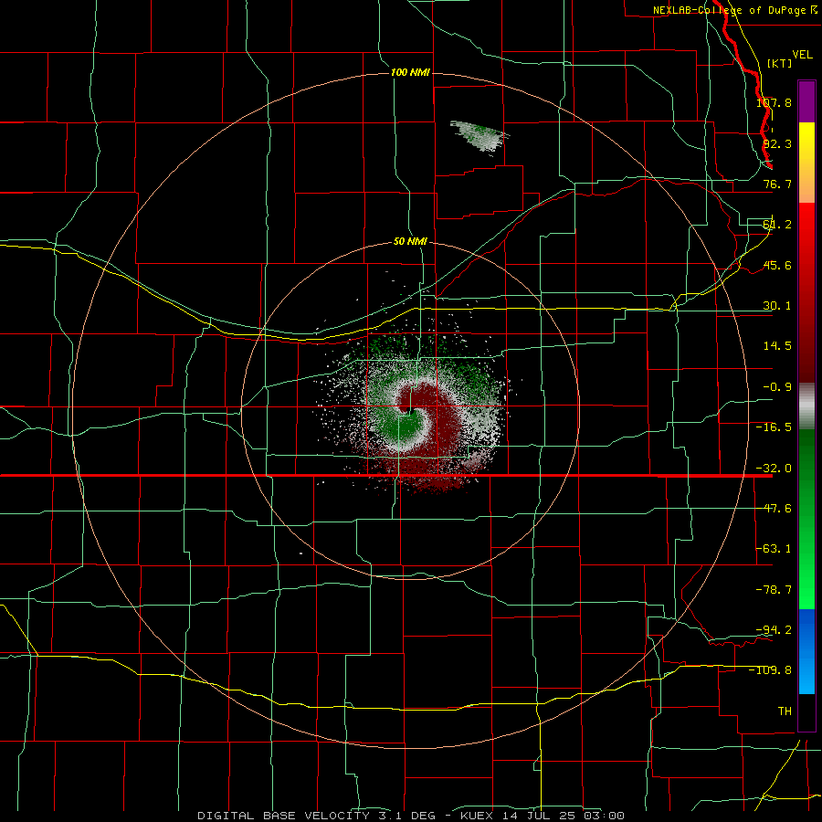Image resolution: width=822 pixels, height=822 pixels.
Task: Click the 107.8 legend value
Action: 774,102
